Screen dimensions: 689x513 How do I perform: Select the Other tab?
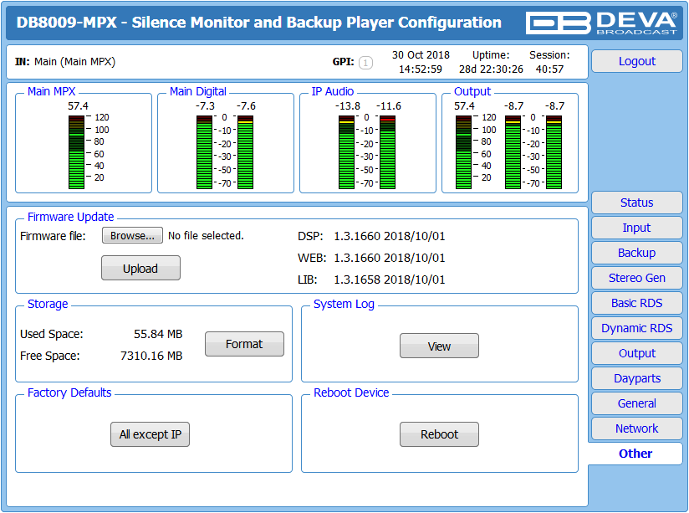click(635, 454)
